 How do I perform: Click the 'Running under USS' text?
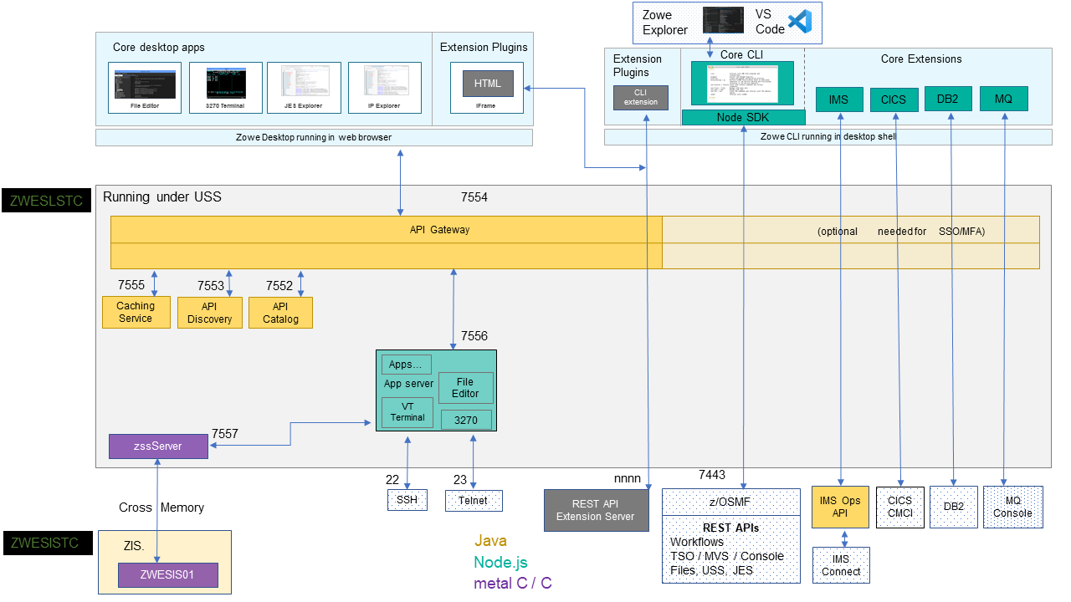click(161, 197)
